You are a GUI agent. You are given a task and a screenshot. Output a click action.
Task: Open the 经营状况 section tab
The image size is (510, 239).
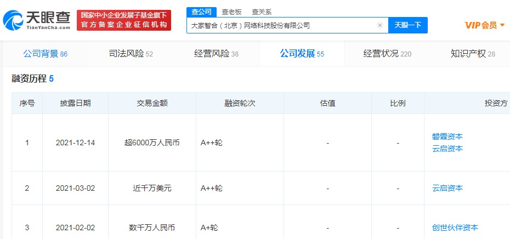coord(387,54)
